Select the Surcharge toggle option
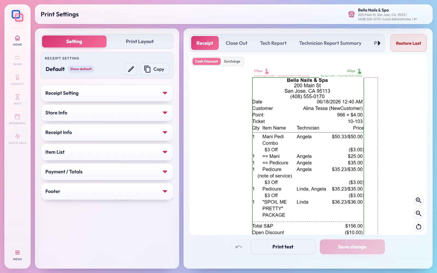The image size is (437, 273). click(x=232, y=61)
